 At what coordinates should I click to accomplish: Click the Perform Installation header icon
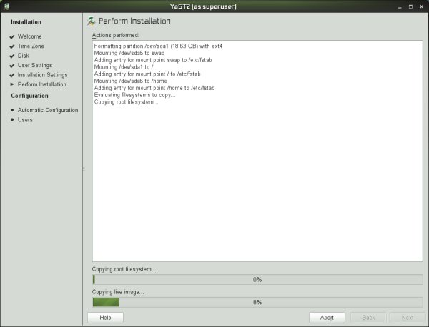(x=91, y=21)
